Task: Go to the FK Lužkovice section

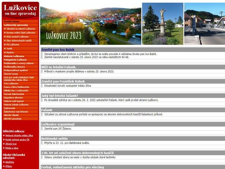Action: [13, 44]
